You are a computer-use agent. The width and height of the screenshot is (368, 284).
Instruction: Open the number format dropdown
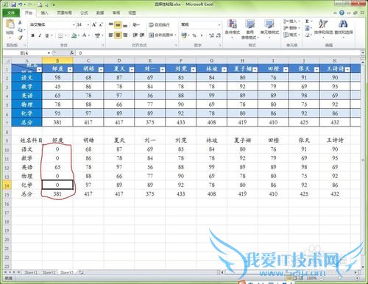(x=219, y=24)
